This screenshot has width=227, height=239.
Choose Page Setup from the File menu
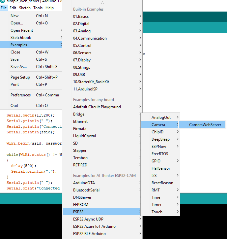coord(31,77)
